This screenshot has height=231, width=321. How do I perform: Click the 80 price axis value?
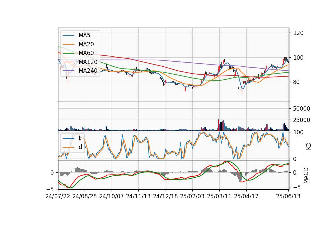(x=297, y=82)
